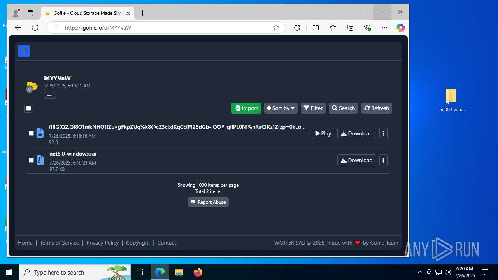Image resolution: width=498 pixels, height=280 pixels.
Task: Play the 92 B text file
Action: (323, 133)
